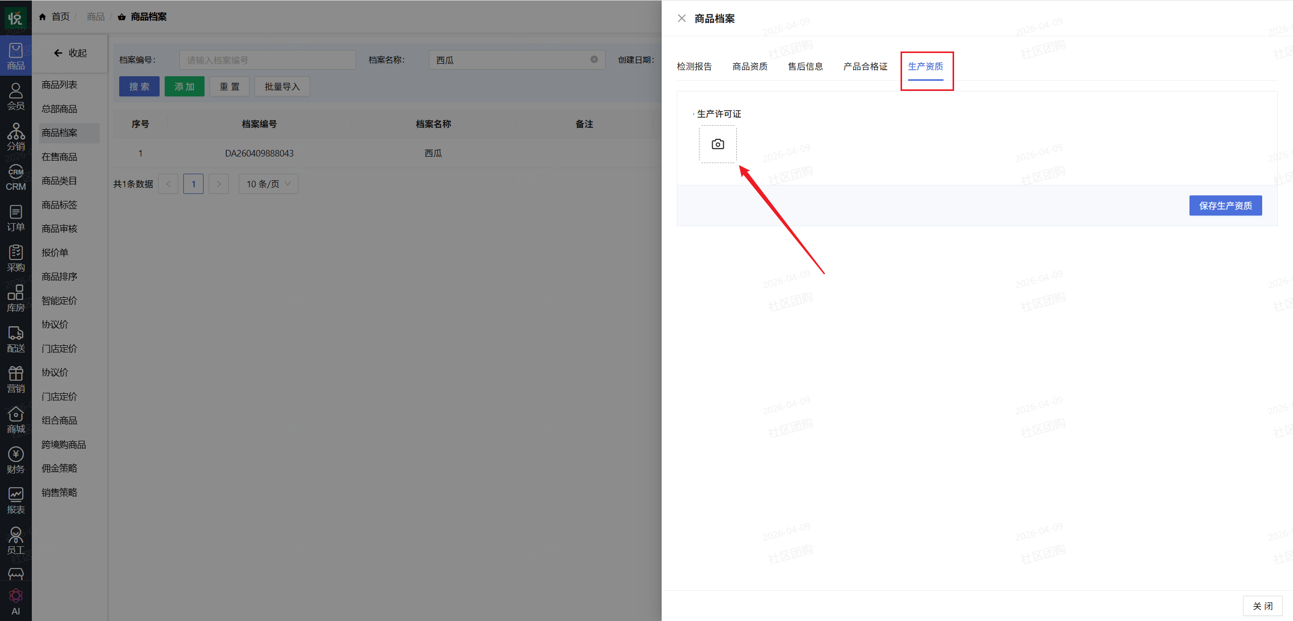Screen dimensions: 1293x621
Task: Expand the 10 条/页 page size dropdown
Action: click(x=269, y=184)
